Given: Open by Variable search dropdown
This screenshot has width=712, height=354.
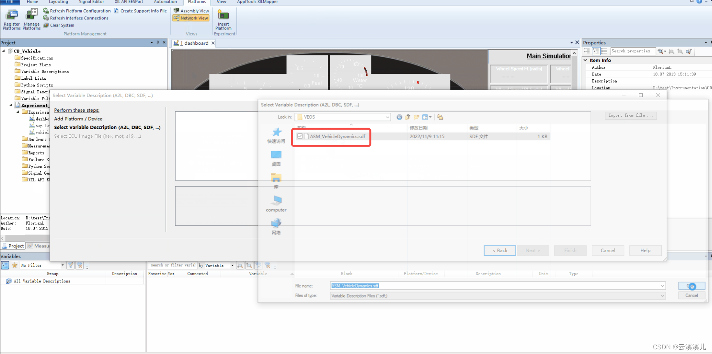Looking at the screenshot, I should [x=232, y=266].
